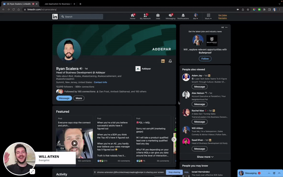Open Followed by 185 connections link
The image size is (283, 177).
pos(105,92)
